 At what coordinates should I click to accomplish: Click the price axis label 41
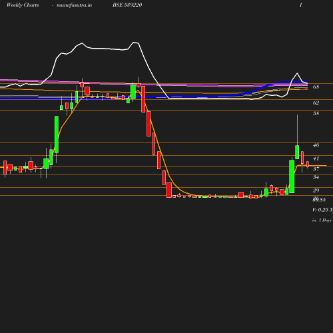pyautogui.click(x=316, y=159)
